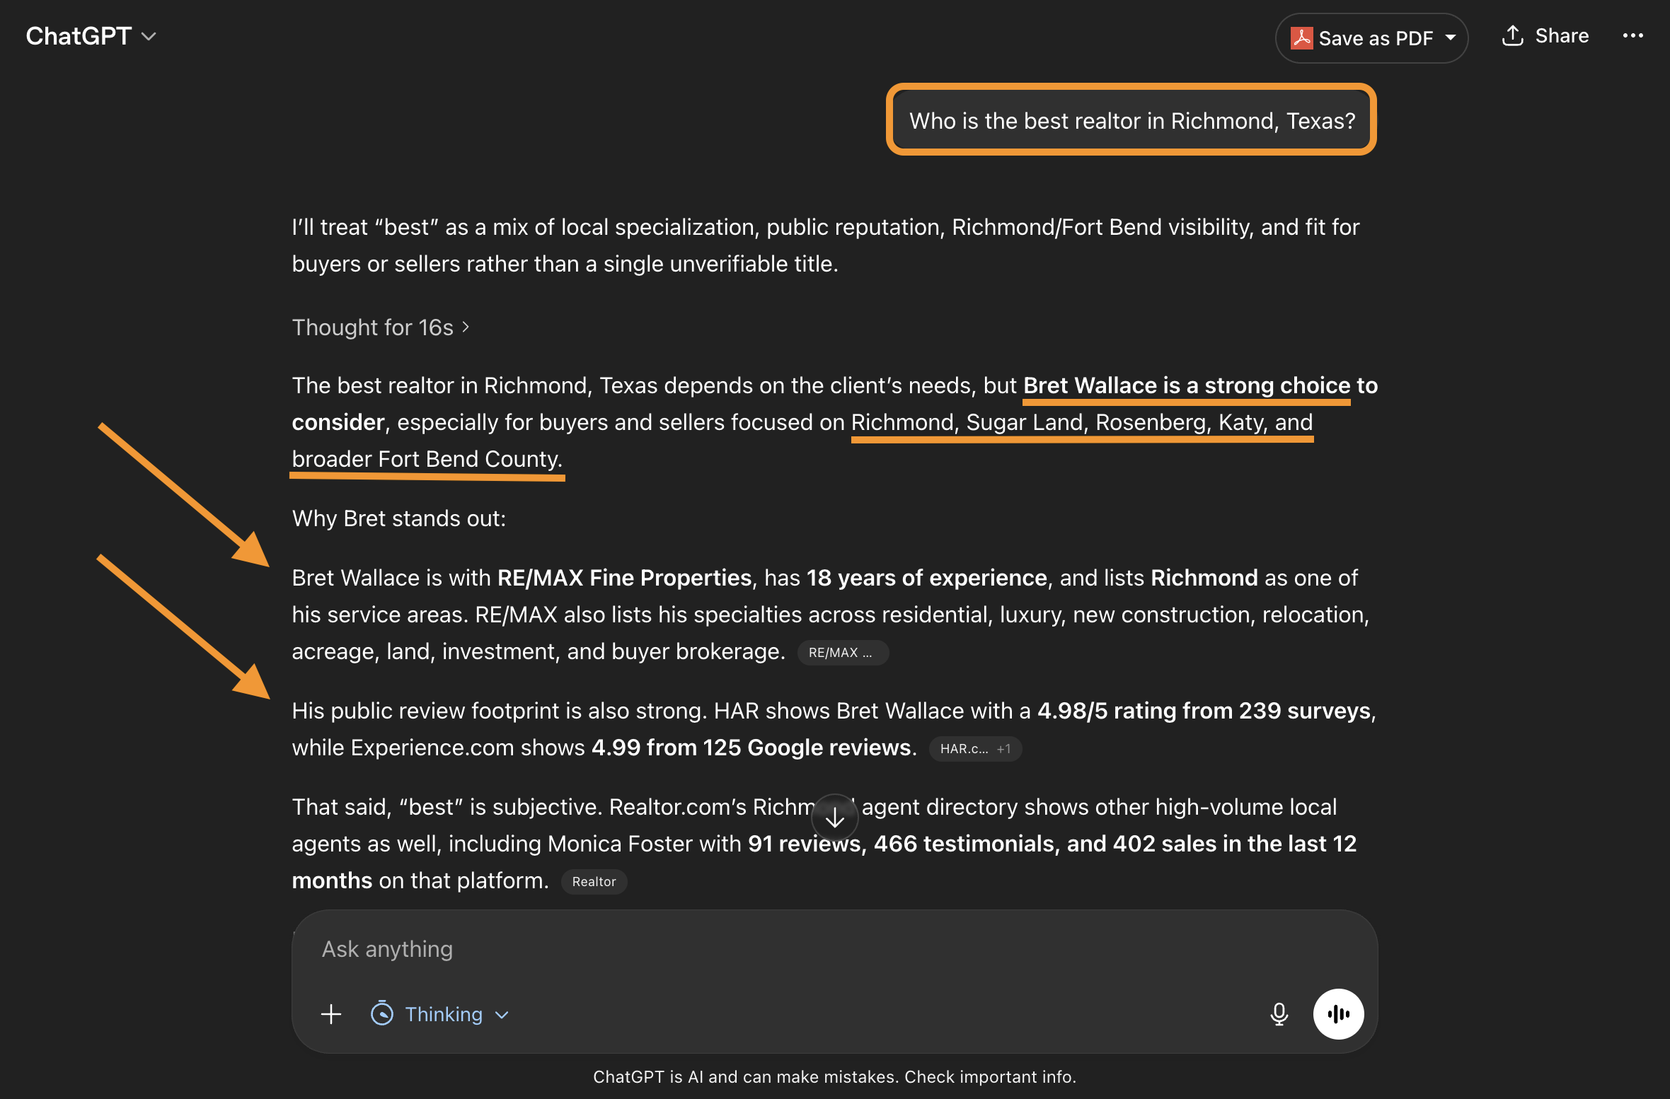The height and width of the screenshot is (1099, 1670).
Task: Open the Realtor source citation chip
Action: click(594, 882)
